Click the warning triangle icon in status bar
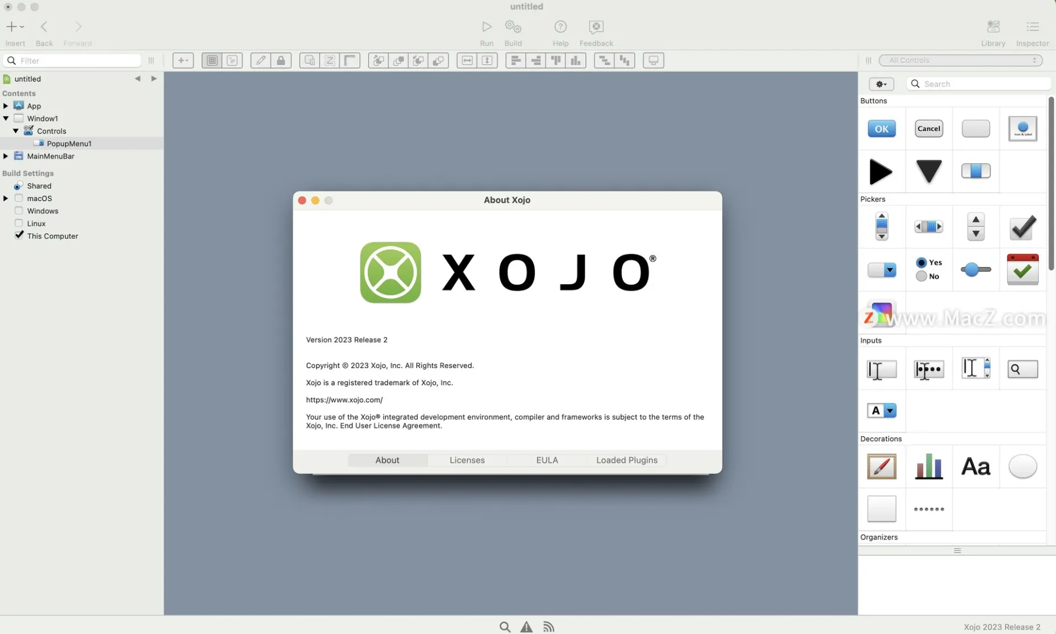The height and width of the screenshot is (634, 1056). 527,627
